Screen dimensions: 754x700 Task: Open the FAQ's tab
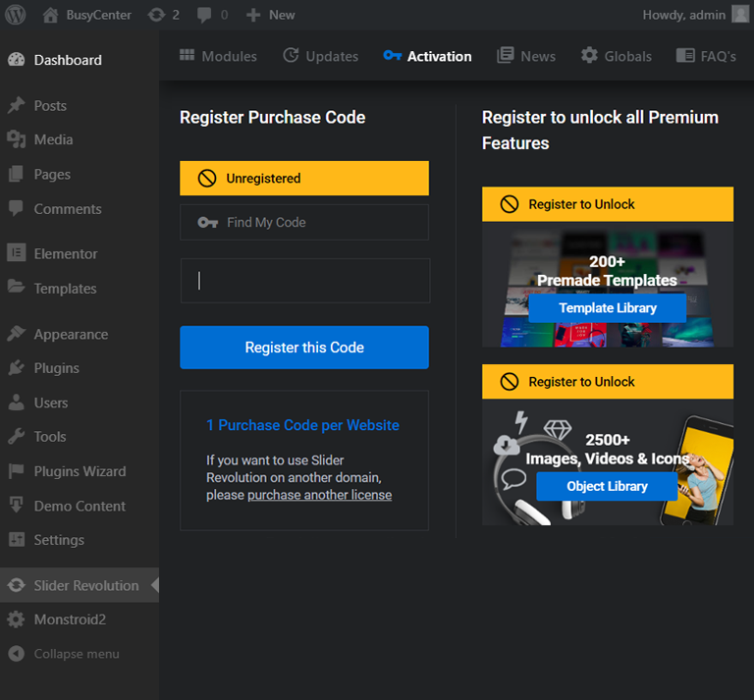coord(706,56)
